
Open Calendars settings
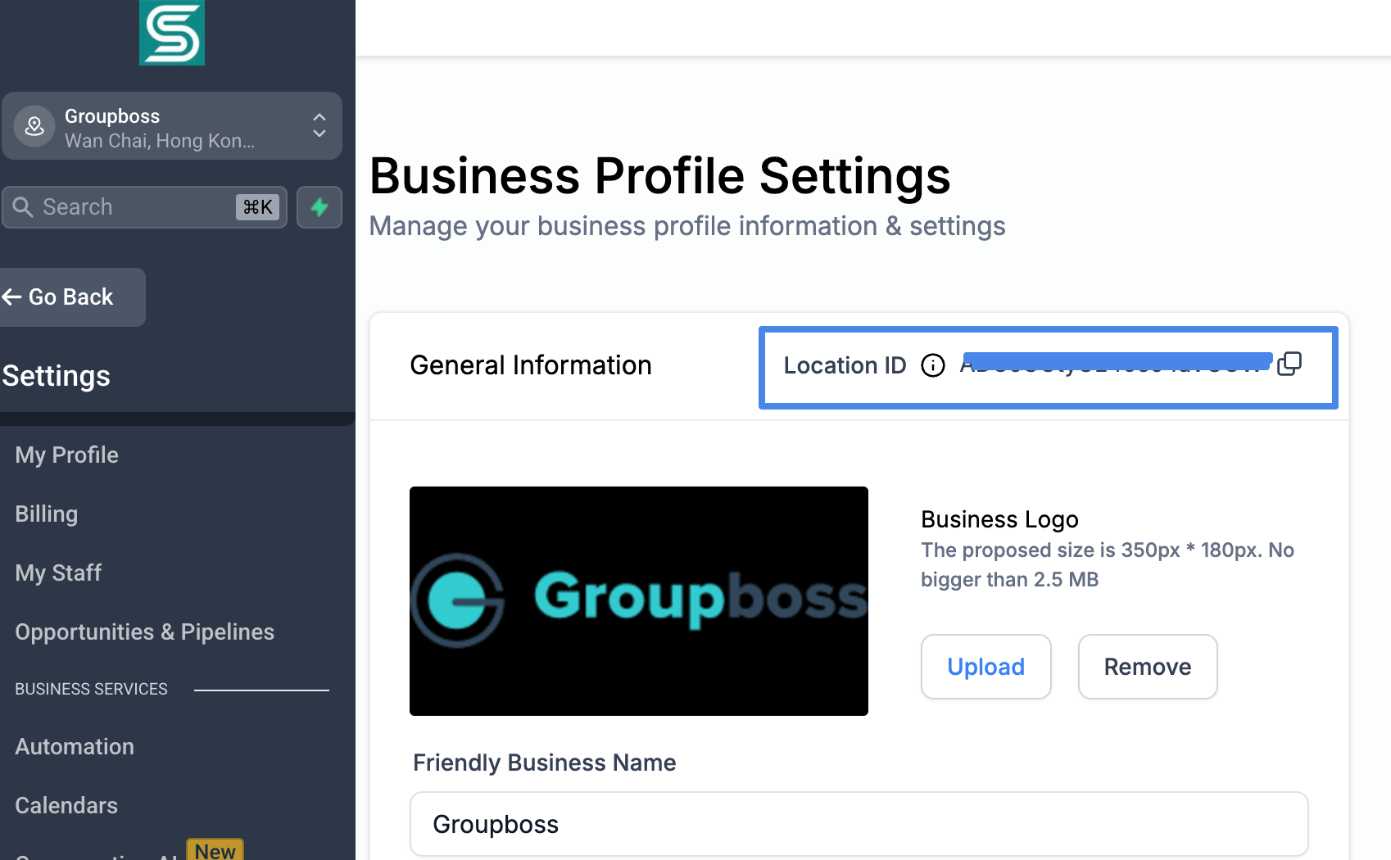point(66,806)
